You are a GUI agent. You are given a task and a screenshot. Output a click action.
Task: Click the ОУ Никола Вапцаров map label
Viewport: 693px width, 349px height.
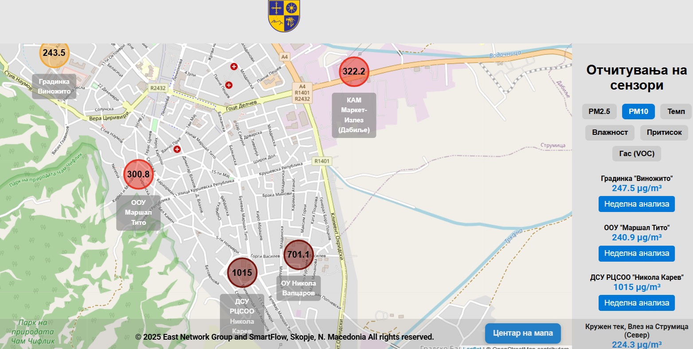pyautogui.click(x=298, y=288)
